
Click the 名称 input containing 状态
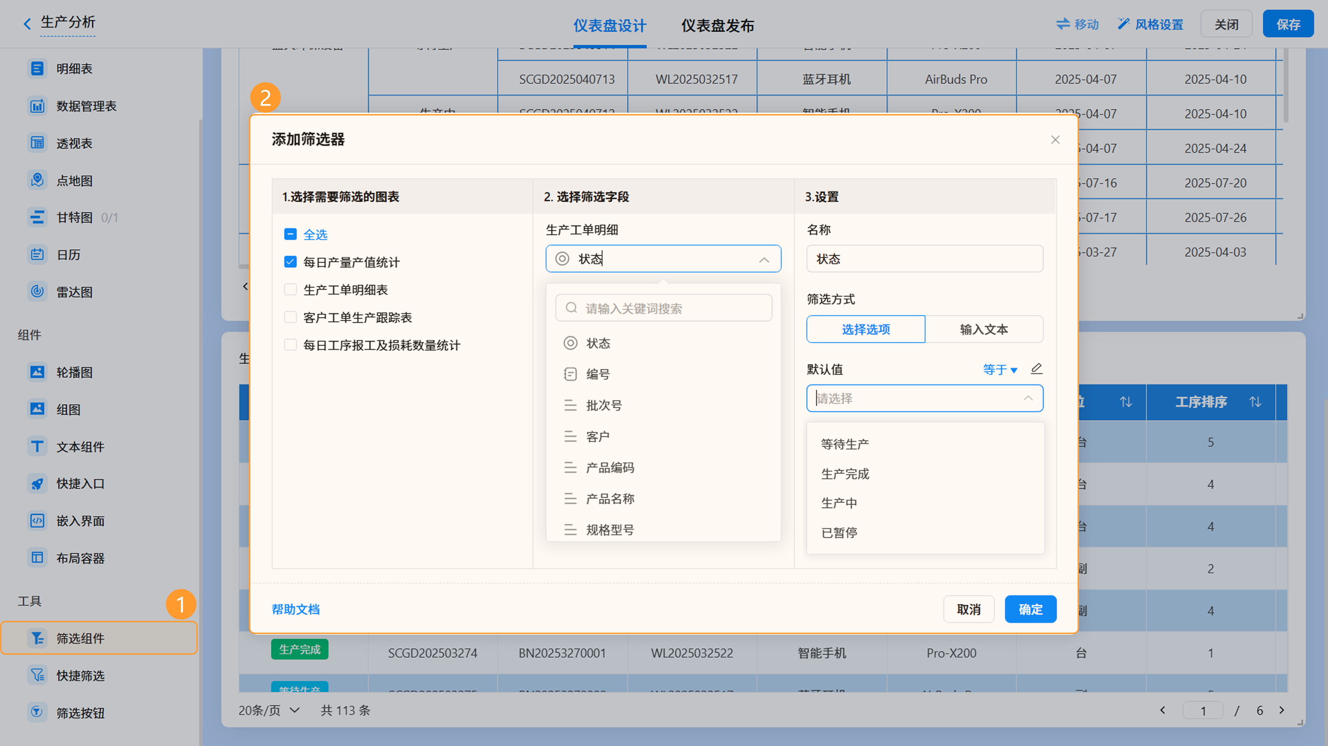tap(925, 259)
